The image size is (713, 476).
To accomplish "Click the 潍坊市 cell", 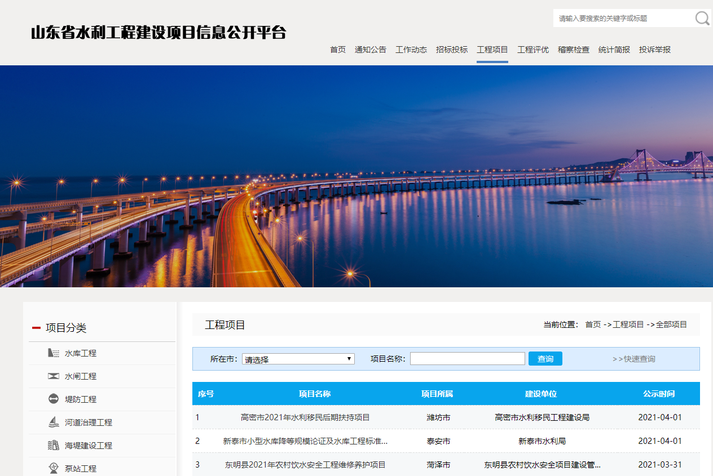I will (438, 417).
